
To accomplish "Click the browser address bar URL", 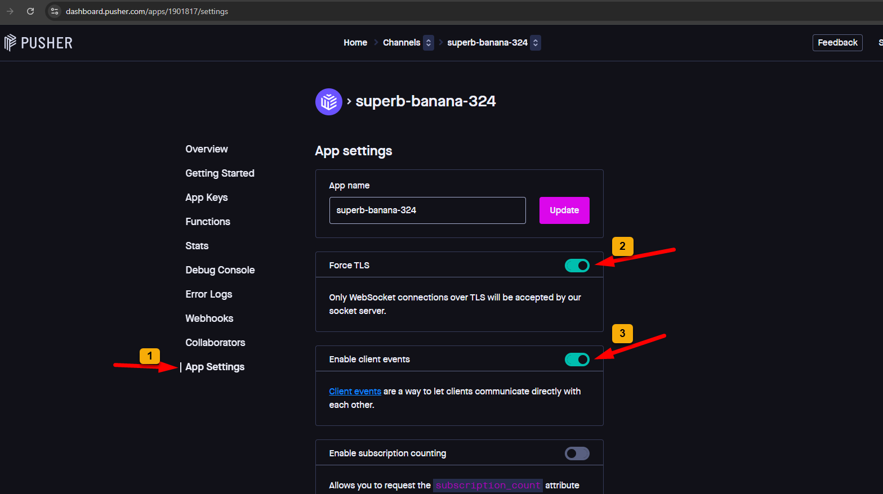I will click(147, 11).
